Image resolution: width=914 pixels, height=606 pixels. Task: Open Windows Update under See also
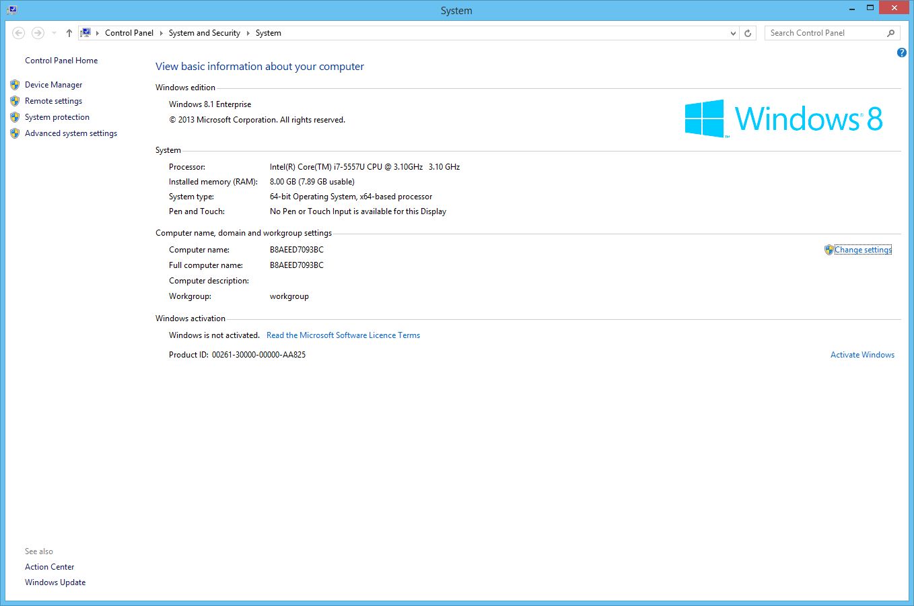click(55, 582)
